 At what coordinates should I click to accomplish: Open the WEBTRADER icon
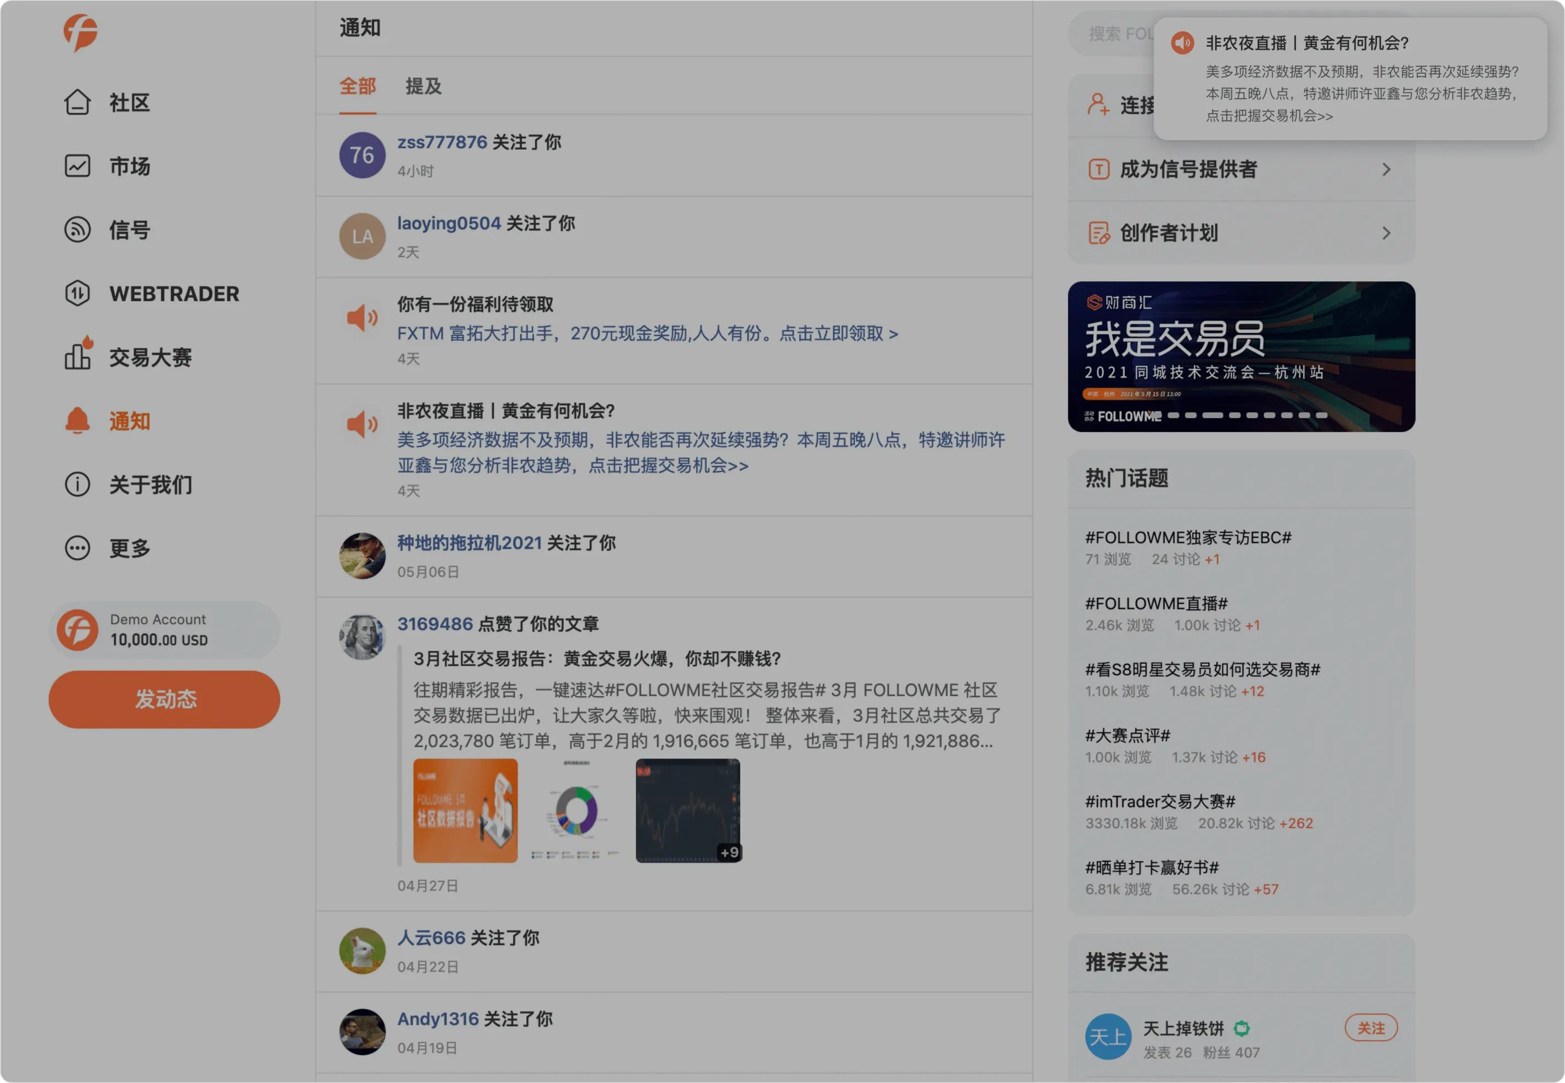click(x=77, y=293)
